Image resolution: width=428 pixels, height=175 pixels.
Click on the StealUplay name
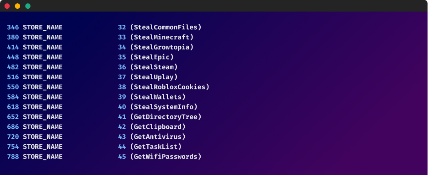(154, 77)
